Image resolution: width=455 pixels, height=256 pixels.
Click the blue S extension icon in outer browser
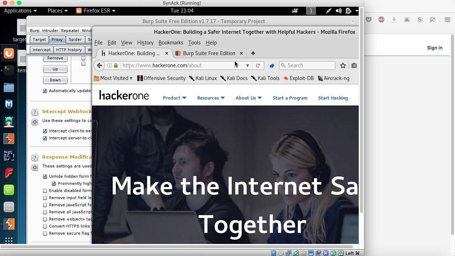click(420, 20)
